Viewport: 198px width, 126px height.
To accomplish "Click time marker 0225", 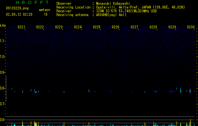I will click(97, 27).
